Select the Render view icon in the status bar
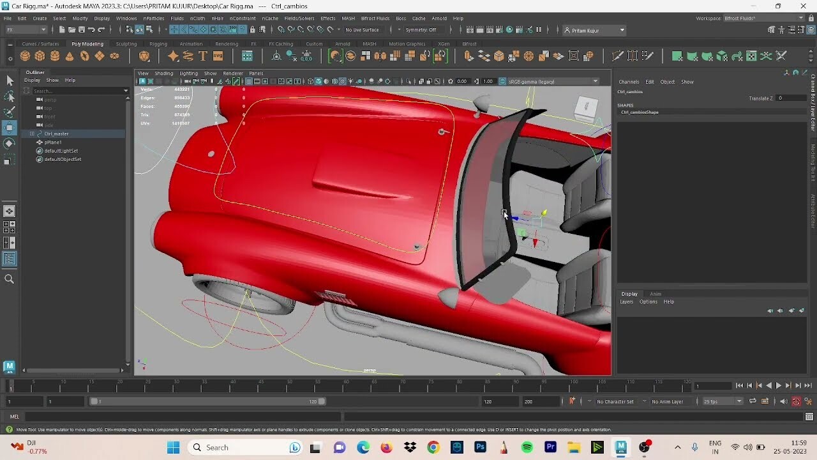 [x=470, y=30]
